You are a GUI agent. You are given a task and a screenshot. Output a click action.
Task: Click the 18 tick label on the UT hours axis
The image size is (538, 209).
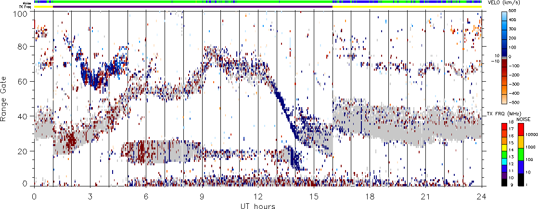(x=370, y=196)
